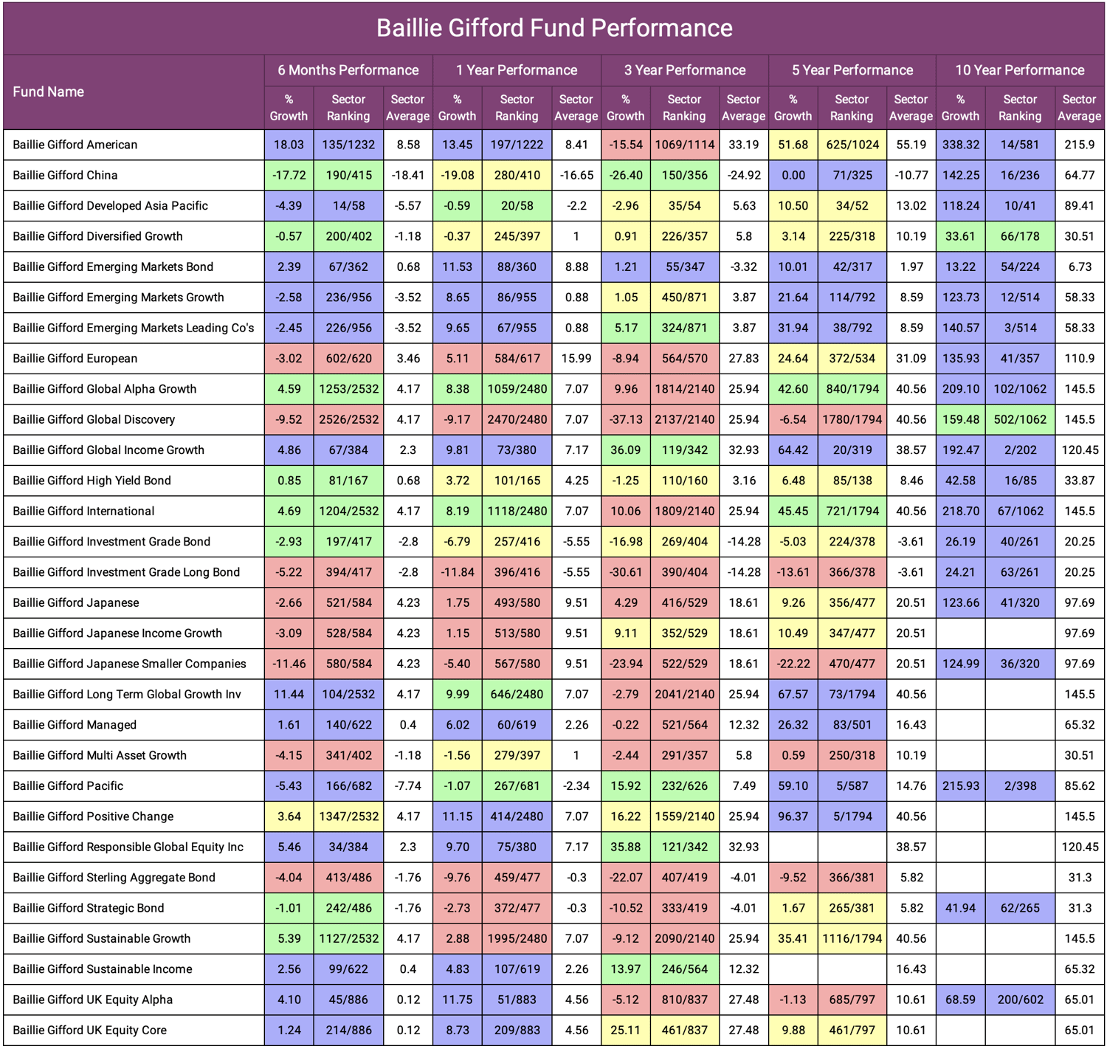
Task: Click Baillie Gifford Emerging Markets Leading Co's
Action: tap(134, 328)
